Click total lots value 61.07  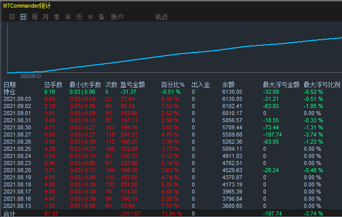point(51,213)
